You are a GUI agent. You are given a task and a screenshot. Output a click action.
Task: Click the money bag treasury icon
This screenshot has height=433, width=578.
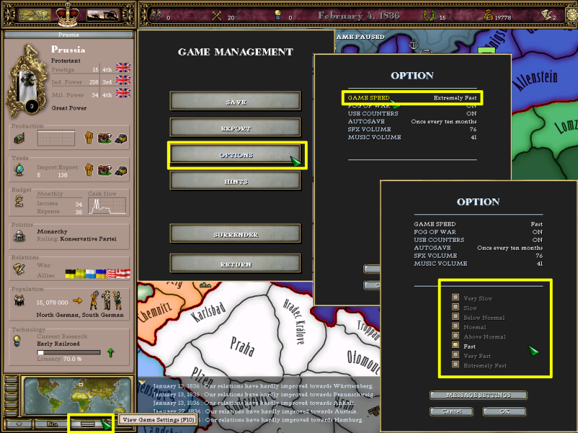(x=488, y=16)
